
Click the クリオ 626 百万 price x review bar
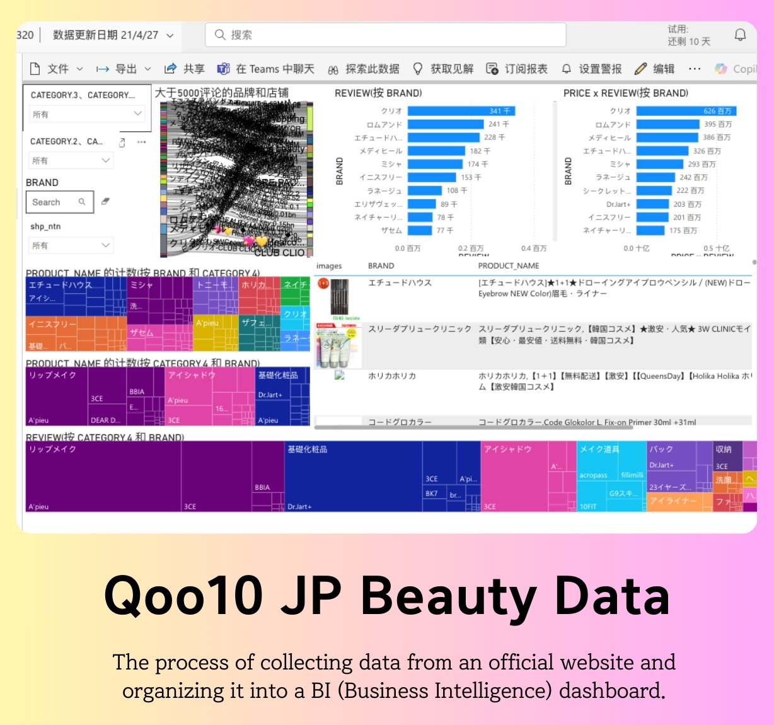(686, 111)
